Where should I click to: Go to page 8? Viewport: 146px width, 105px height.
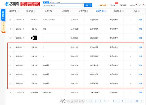click(123, 101)
